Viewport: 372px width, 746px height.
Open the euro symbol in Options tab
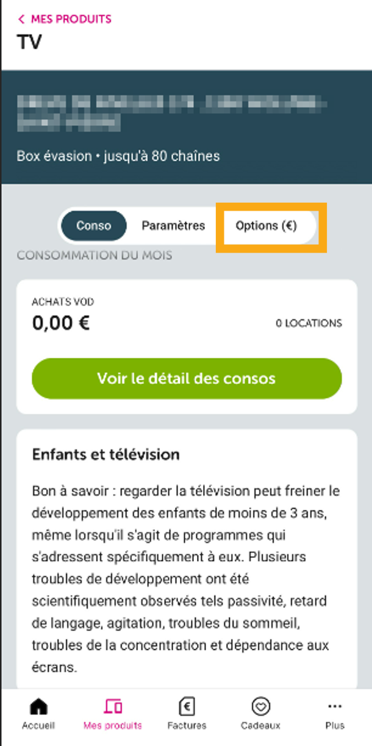[290, 226]
